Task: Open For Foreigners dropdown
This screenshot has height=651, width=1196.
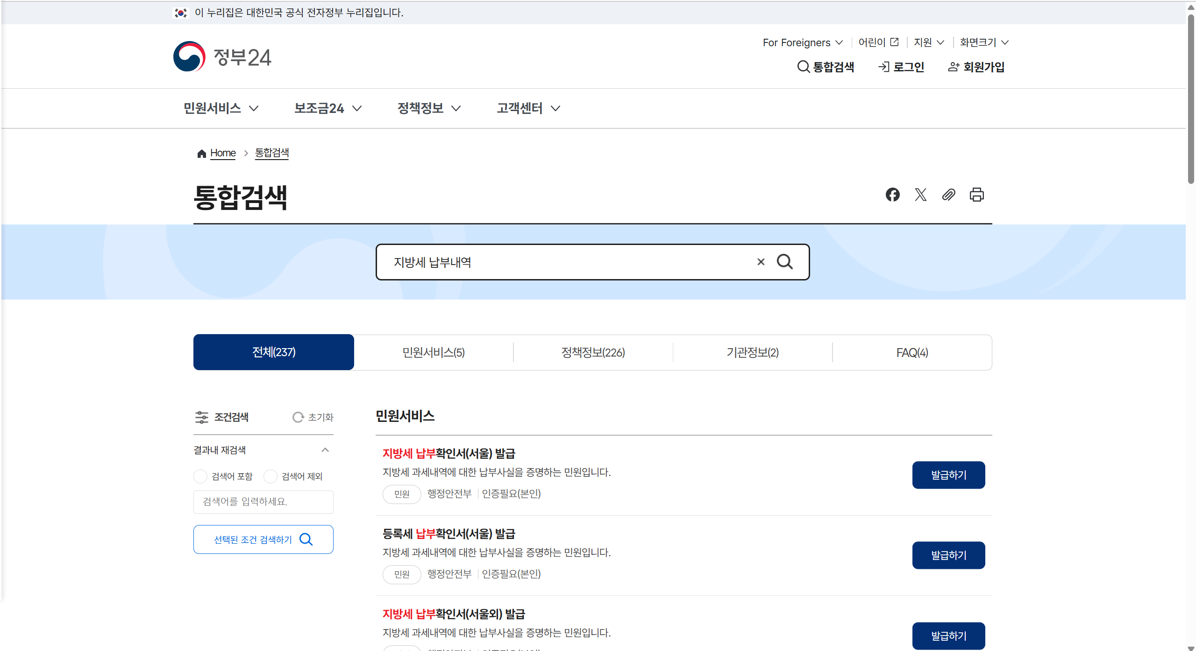Action: [802, 42]
